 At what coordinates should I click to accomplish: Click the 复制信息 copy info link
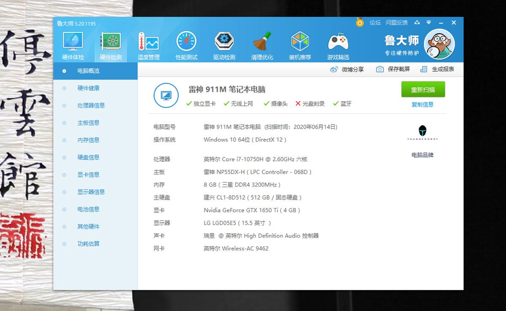[423, 105]
